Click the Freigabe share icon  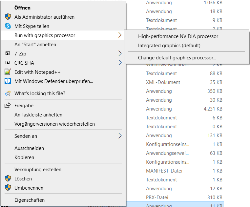tap(8, 106)
